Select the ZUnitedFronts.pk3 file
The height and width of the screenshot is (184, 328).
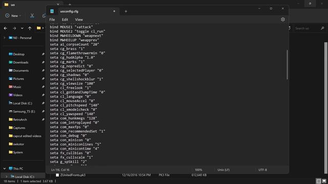click(73, 175)
